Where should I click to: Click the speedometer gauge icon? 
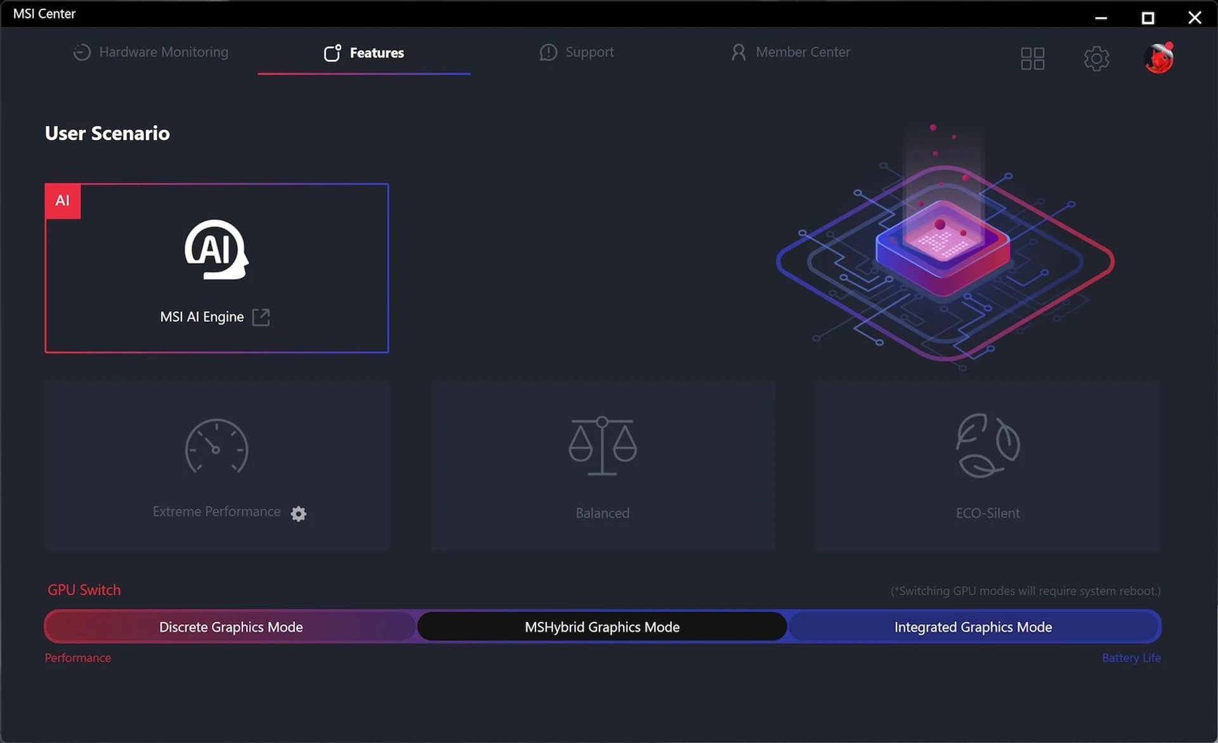(x=216, y=447)
